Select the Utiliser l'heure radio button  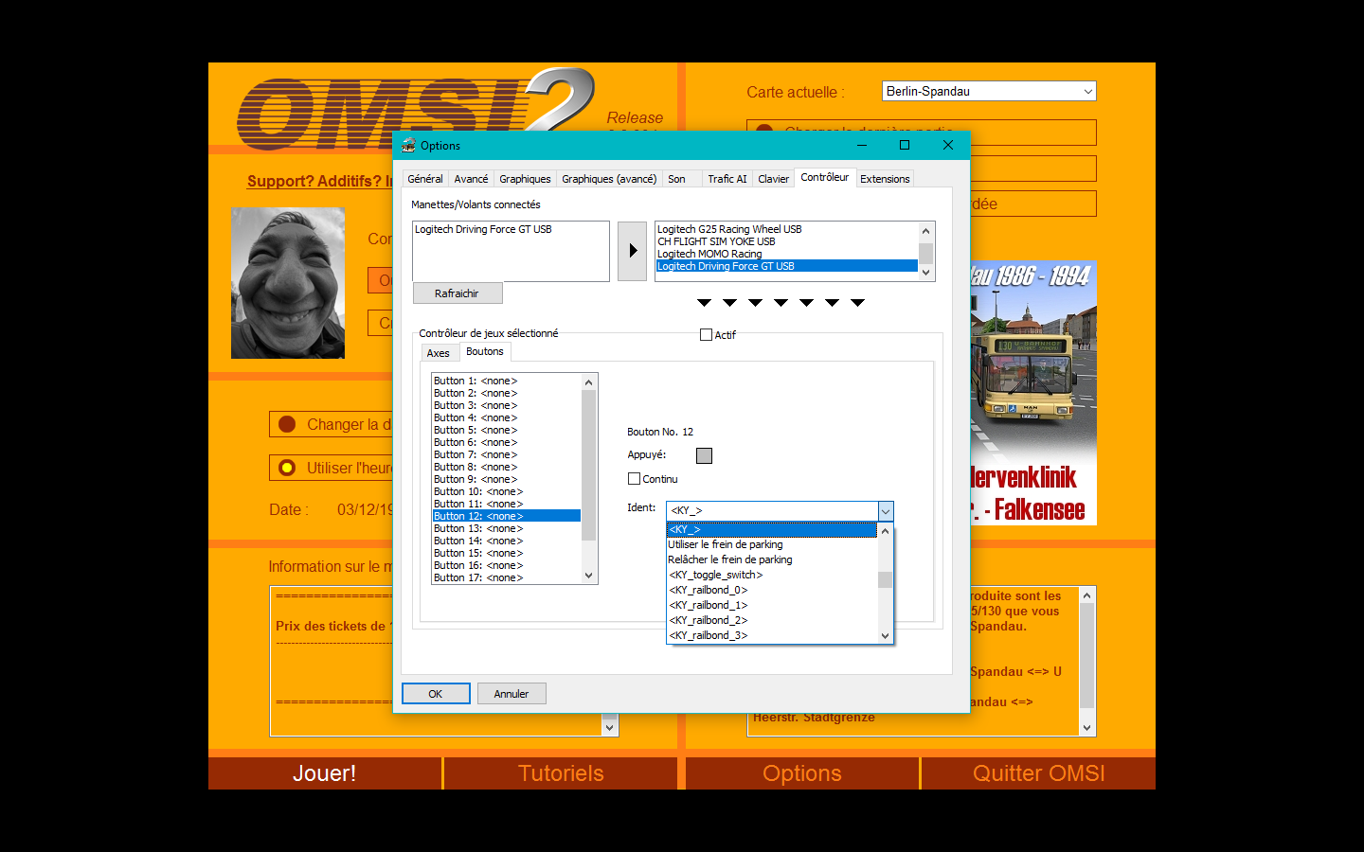pos(287,468)
